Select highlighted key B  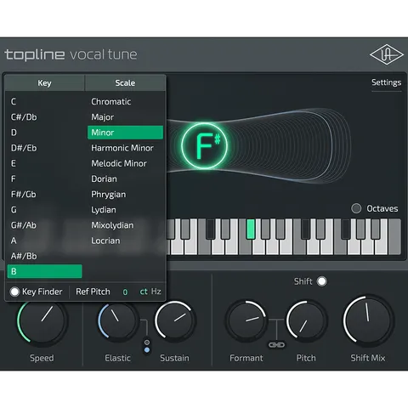[44, 271]
